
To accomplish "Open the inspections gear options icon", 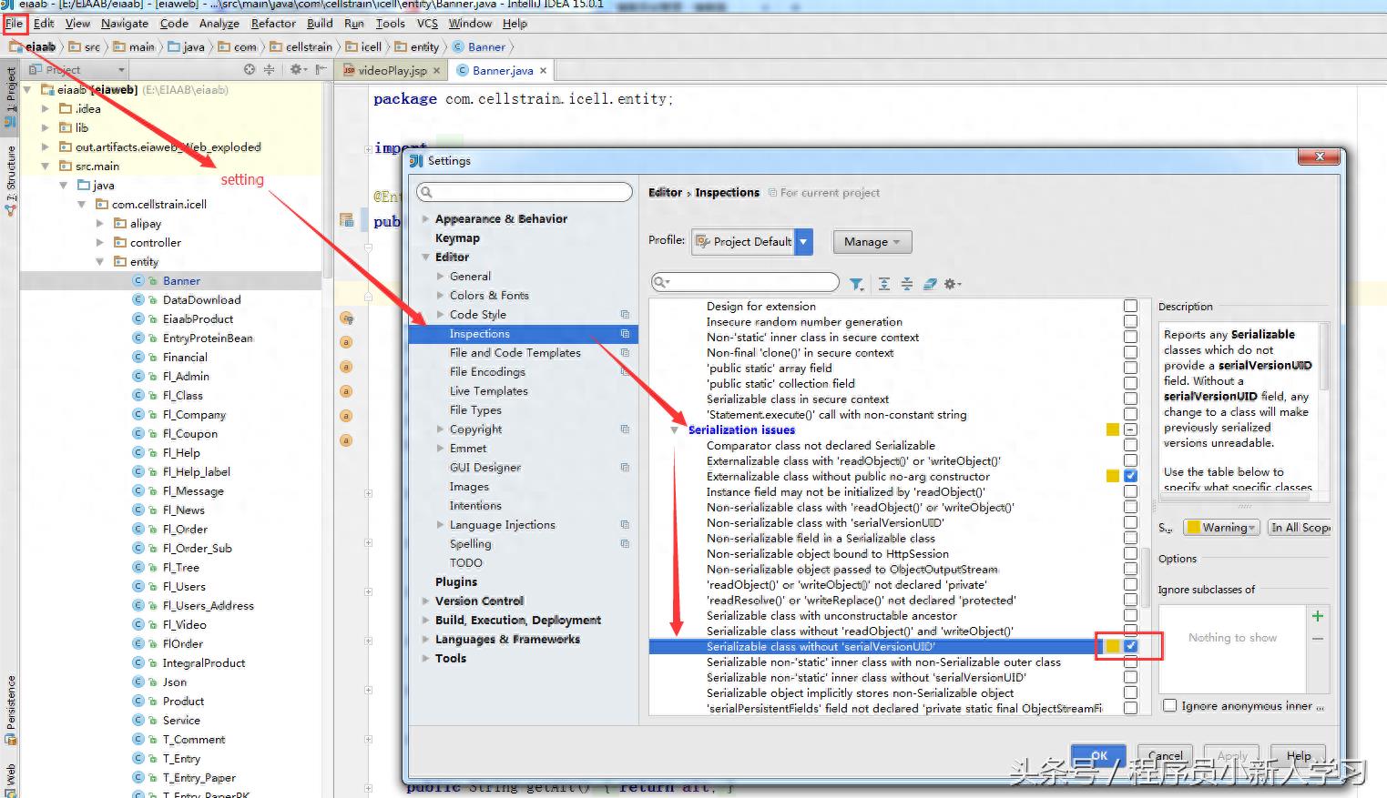I will pyautogui.click(x=952, y=284).
